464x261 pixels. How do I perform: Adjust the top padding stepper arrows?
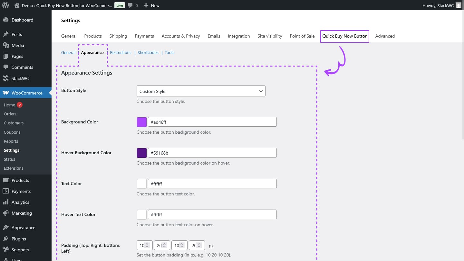(x=147, y=246)
